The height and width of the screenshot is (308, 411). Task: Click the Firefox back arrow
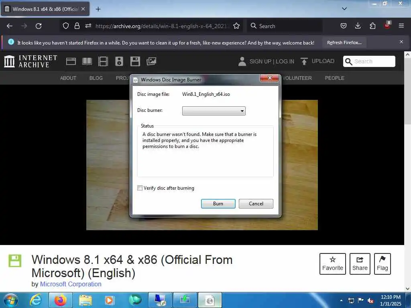[10, 26]
